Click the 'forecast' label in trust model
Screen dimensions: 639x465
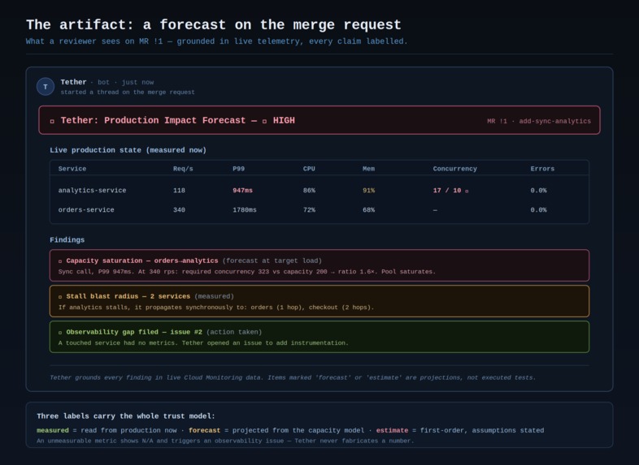click(204, 430)
